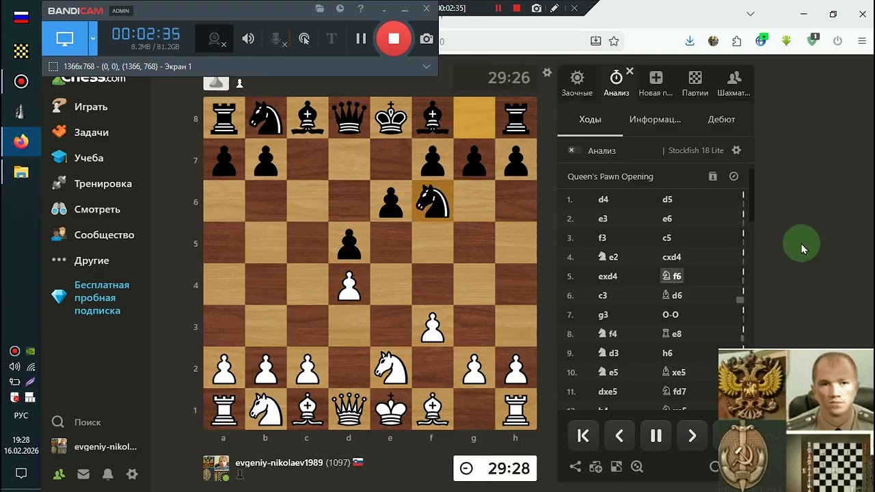This screenshot has height=492, width=875.
Task: Open Новая партия tab
Action: [656, 83]
